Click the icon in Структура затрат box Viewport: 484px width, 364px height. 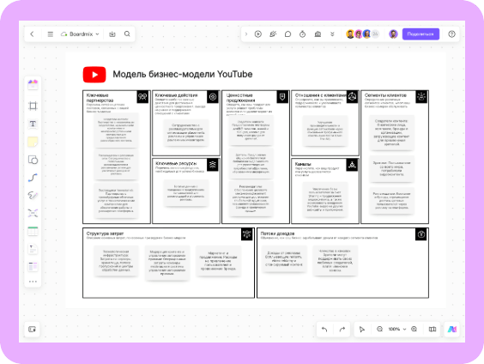pyautogui.click(x=247, y=234)
